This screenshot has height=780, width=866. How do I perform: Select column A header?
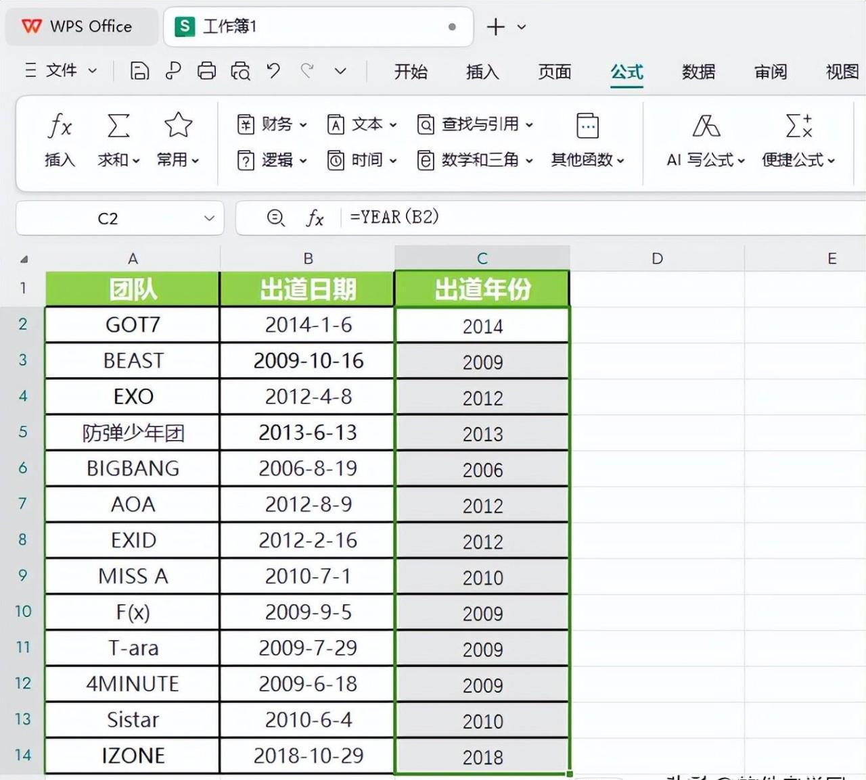coord(133,259)
